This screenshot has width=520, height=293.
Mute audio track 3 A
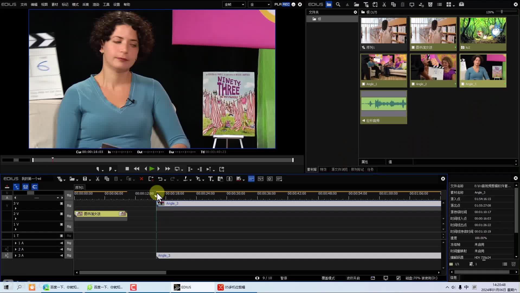click(62, 256)
